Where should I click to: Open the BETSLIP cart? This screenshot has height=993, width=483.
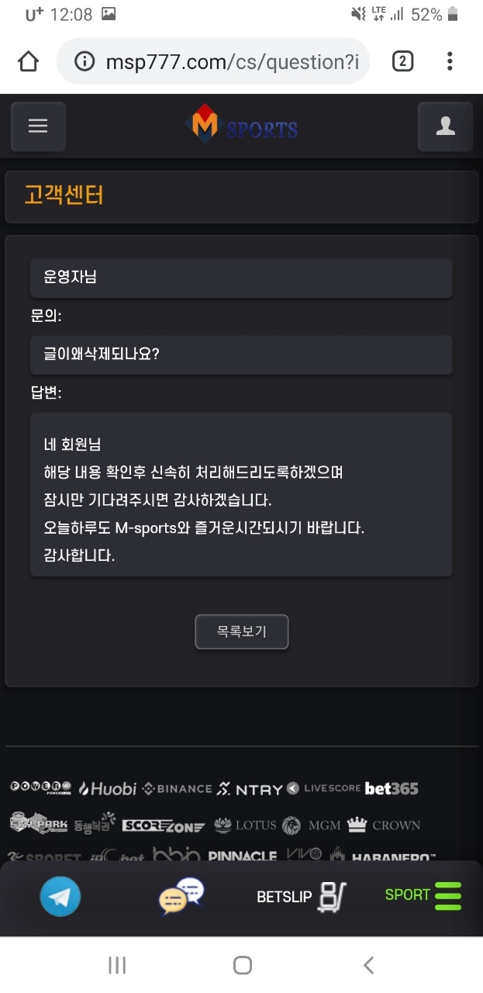tap(302, 897)
